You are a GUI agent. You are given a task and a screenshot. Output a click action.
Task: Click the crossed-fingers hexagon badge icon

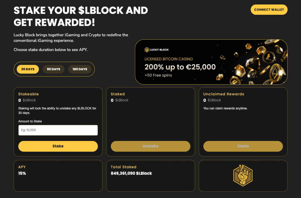pyautogui.click(x=243, y=175)
